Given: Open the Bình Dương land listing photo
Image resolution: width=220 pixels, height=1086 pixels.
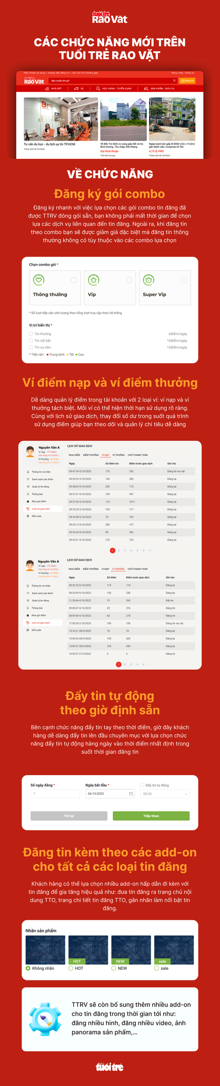Looking at the screenshot, I should click(123, 119).
